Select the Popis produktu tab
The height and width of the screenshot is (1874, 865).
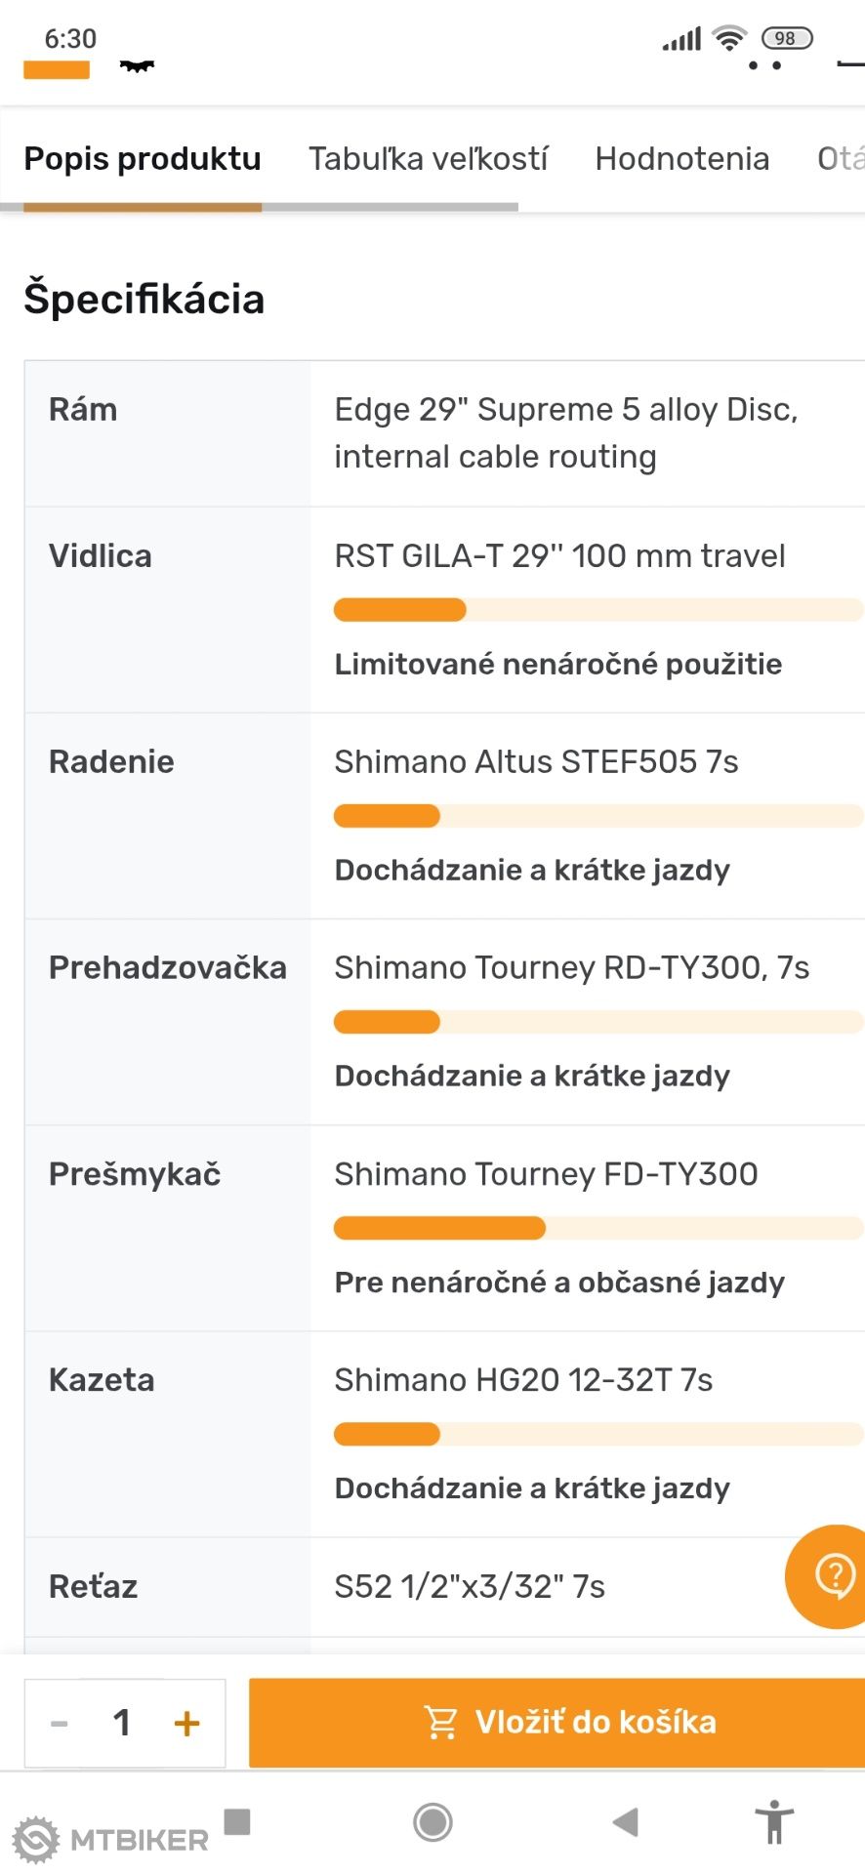(143, 158)
